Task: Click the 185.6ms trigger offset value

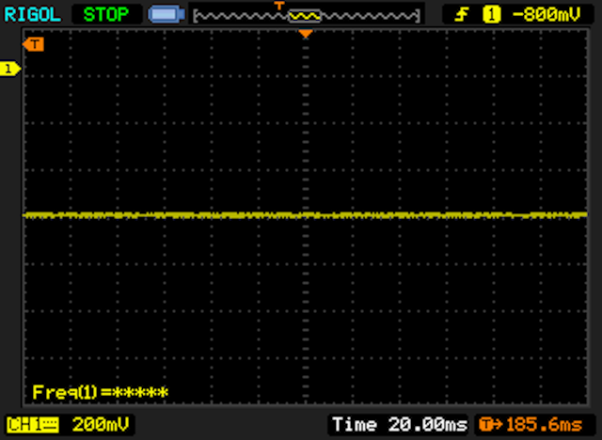Action: click(544, 425)
